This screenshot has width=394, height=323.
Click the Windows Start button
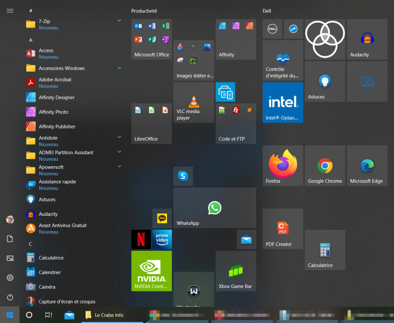coord(10,315)
